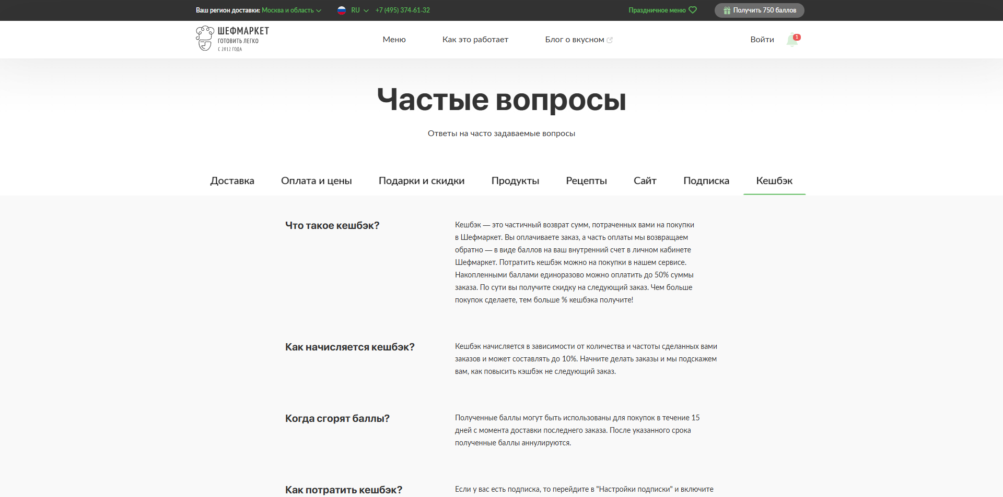Open notifications via the bell icon
Viewport: 1003px width, 497px height.
(792, 40)
